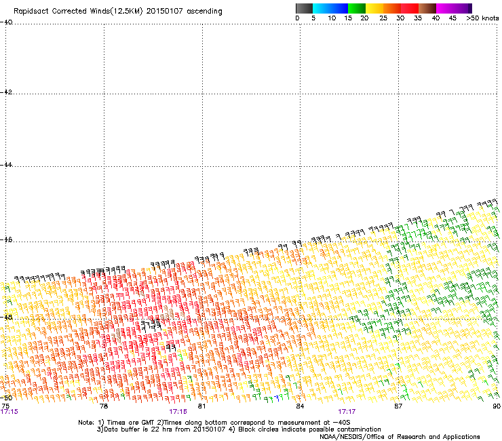Viewport: 502px width, 441px height.
Task: Click the legend tick label 40
Action: click(436, 18)
